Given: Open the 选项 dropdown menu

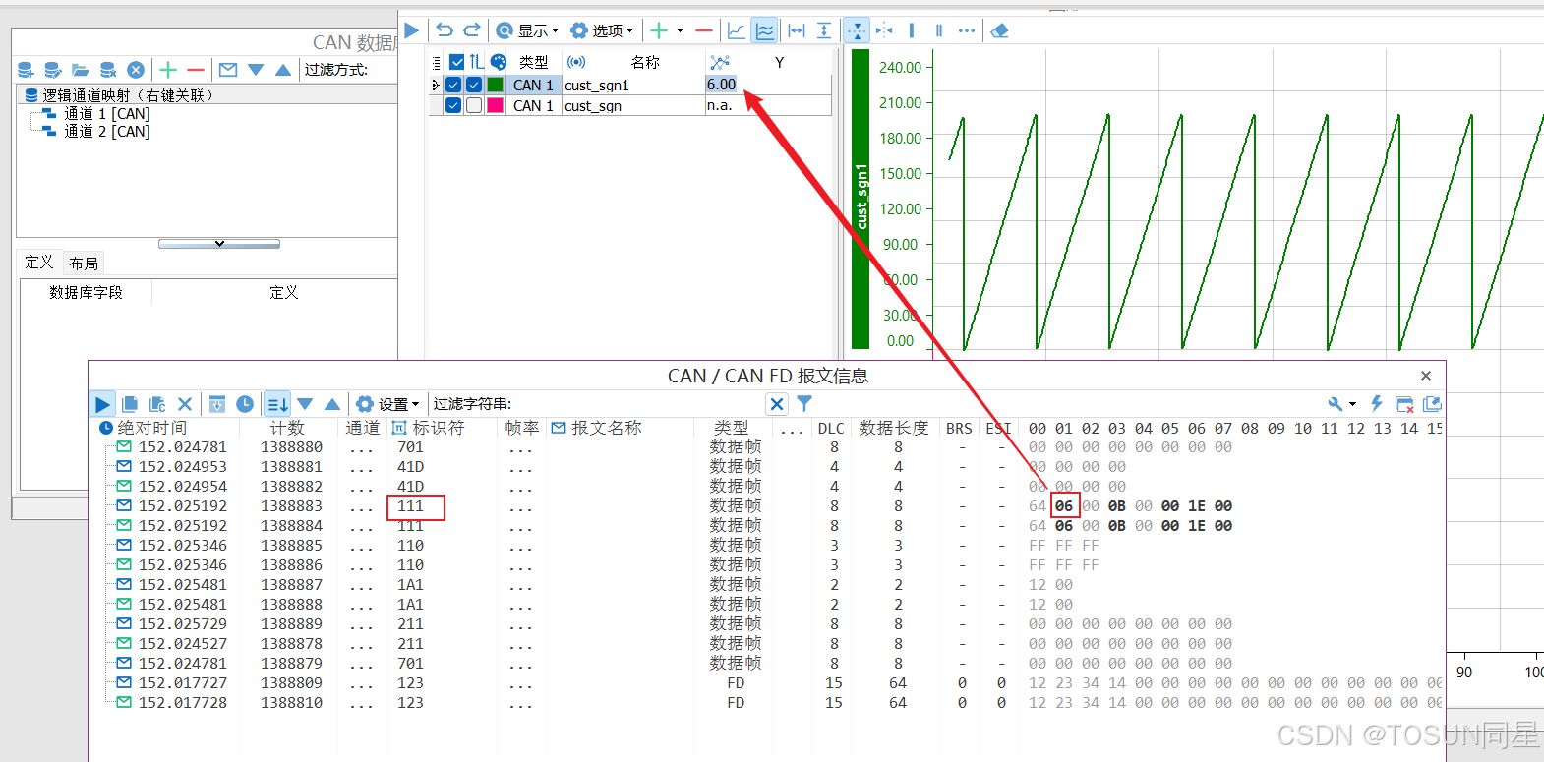Looking at the screenshot, I should coord(602,30).
